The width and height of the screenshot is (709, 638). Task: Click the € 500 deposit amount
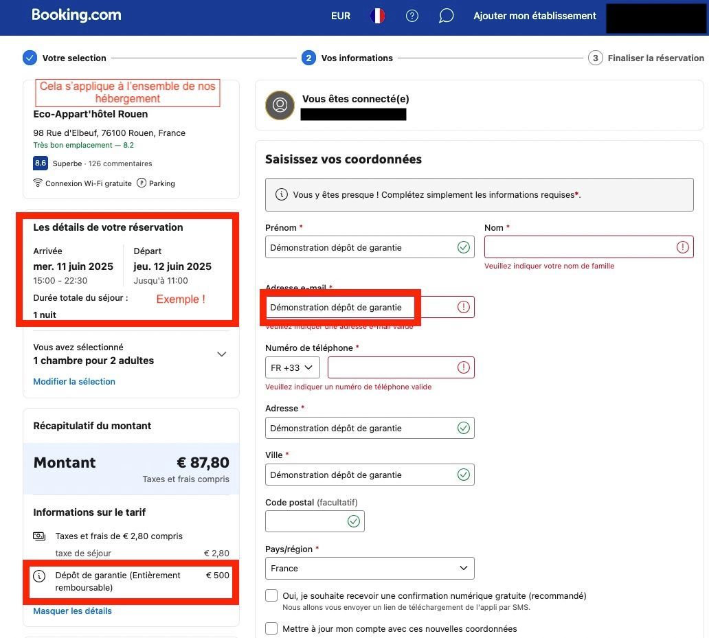(218, 576)
